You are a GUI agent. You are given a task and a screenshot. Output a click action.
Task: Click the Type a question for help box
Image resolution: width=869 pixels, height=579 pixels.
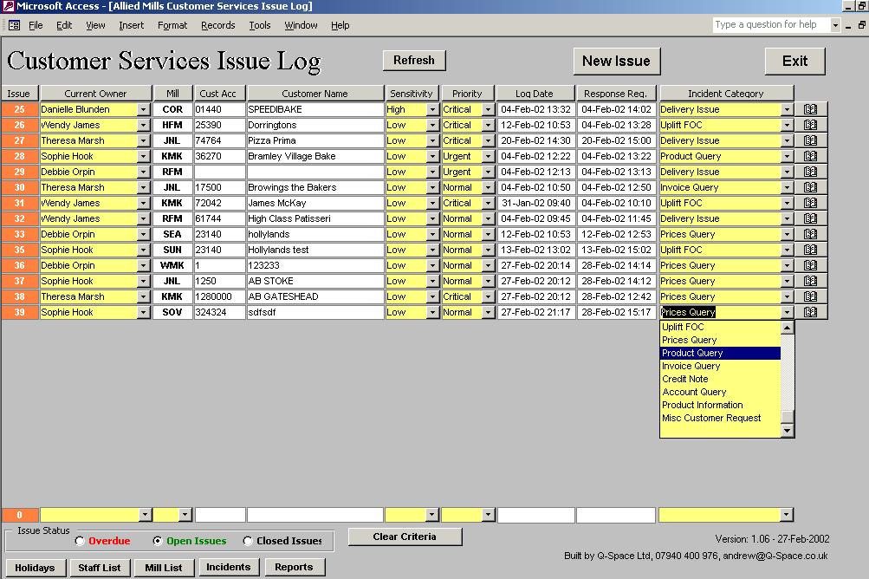click(771, 24)
